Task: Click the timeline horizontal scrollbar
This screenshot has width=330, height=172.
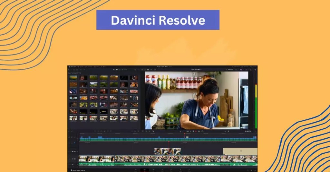Action: click(x=185, y=168)
